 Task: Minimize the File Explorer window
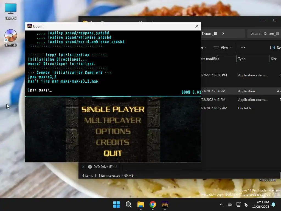(x=262, y=20)
